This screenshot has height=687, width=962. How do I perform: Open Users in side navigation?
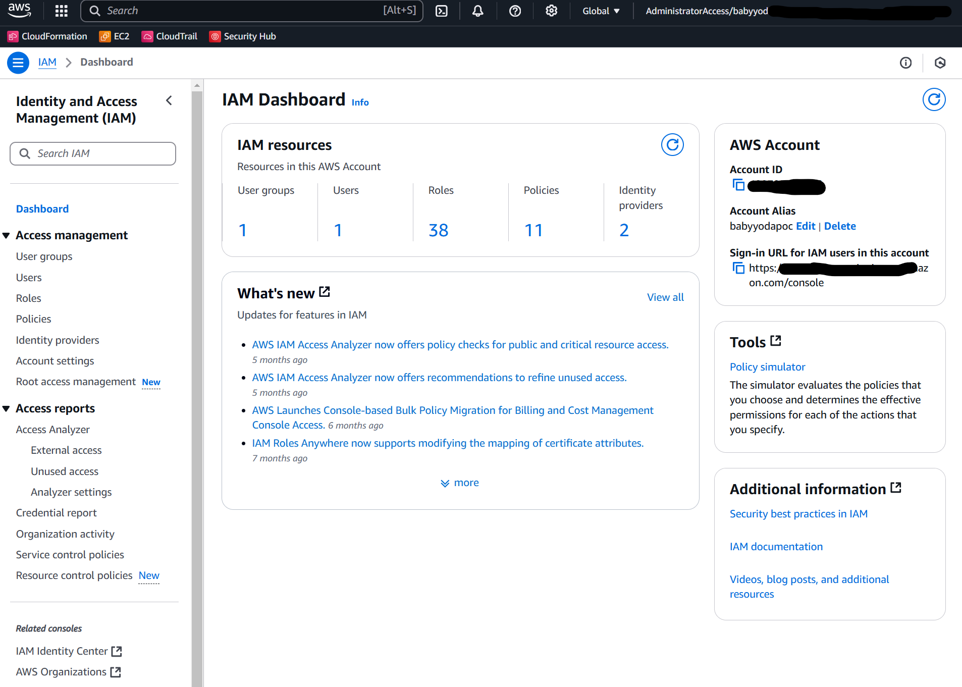point(29,278)
